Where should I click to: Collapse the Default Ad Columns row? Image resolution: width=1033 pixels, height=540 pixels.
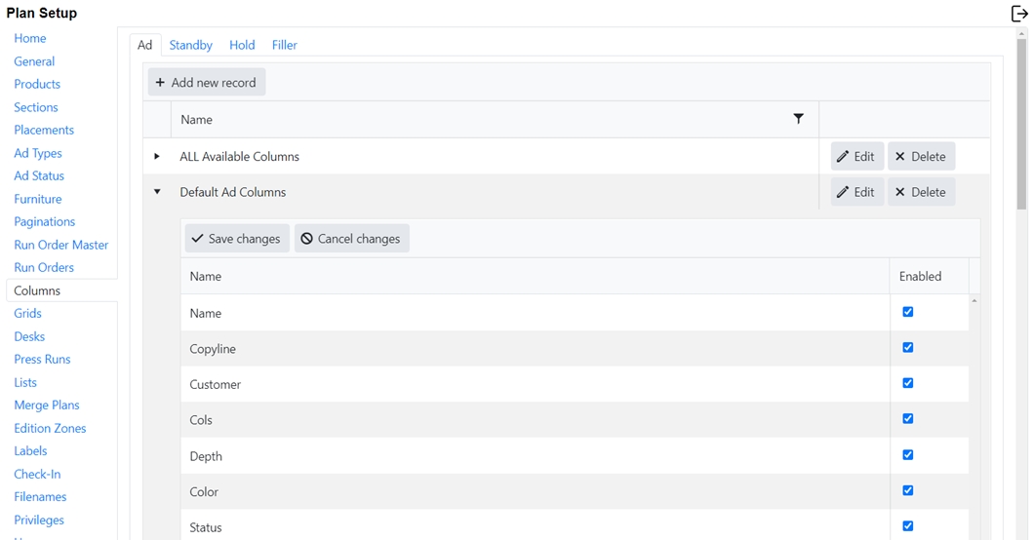(157, 192)
